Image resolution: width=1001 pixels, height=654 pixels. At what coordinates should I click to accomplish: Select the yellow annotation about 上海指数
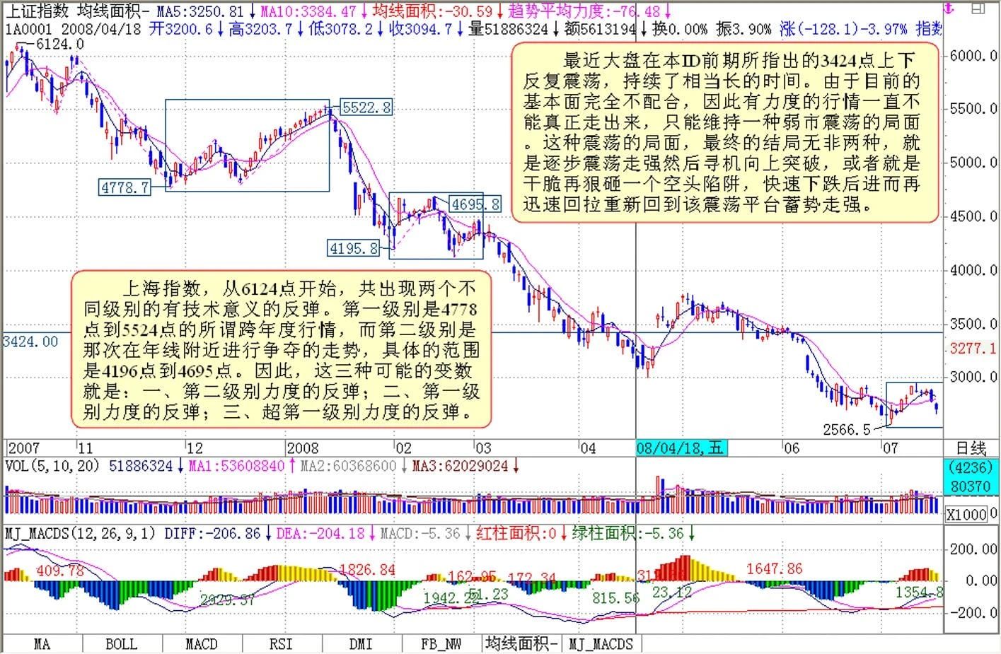281,350
